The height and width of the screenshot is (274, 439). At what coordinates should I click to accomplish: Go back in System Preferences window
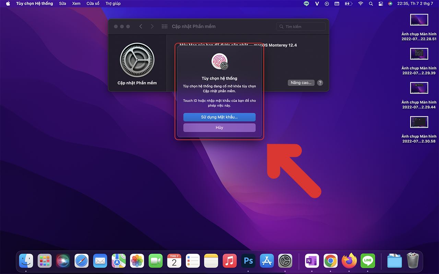(141, 26)
